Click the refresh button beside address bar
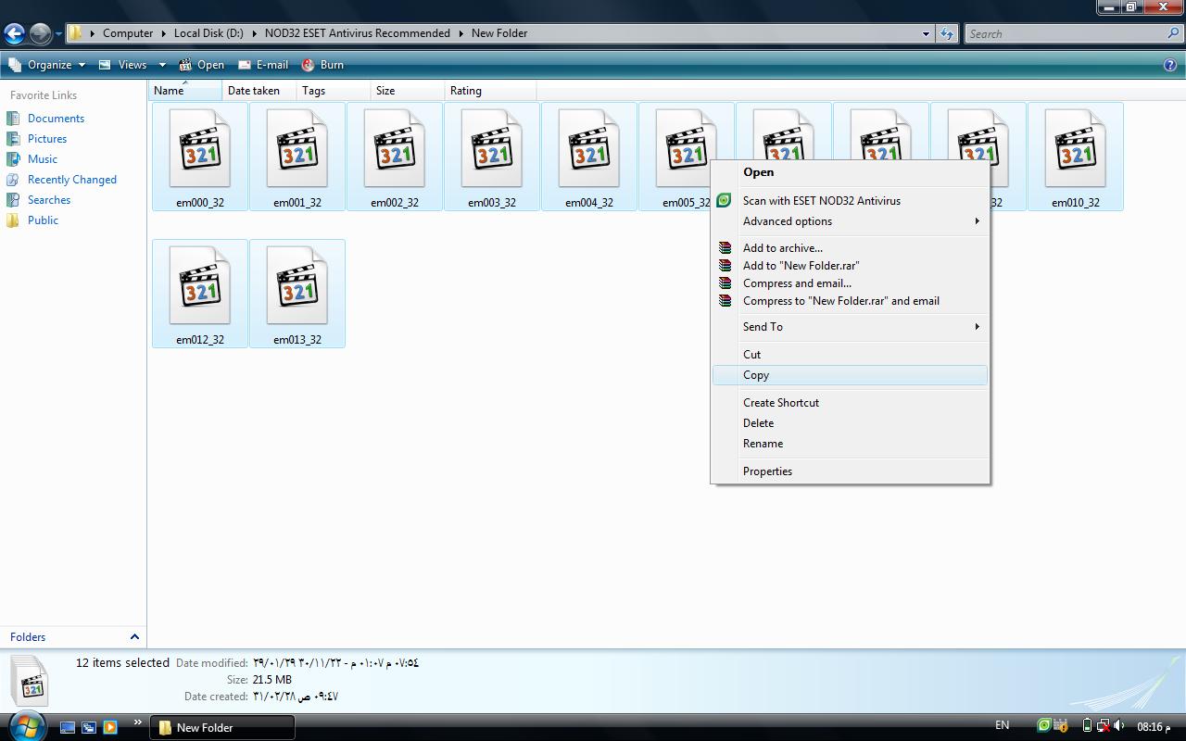Viewport: 1186px width, 741px height. [946, 33]
